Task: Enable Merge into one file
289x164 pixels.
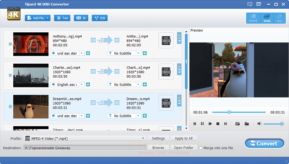Action: point(201,148)
